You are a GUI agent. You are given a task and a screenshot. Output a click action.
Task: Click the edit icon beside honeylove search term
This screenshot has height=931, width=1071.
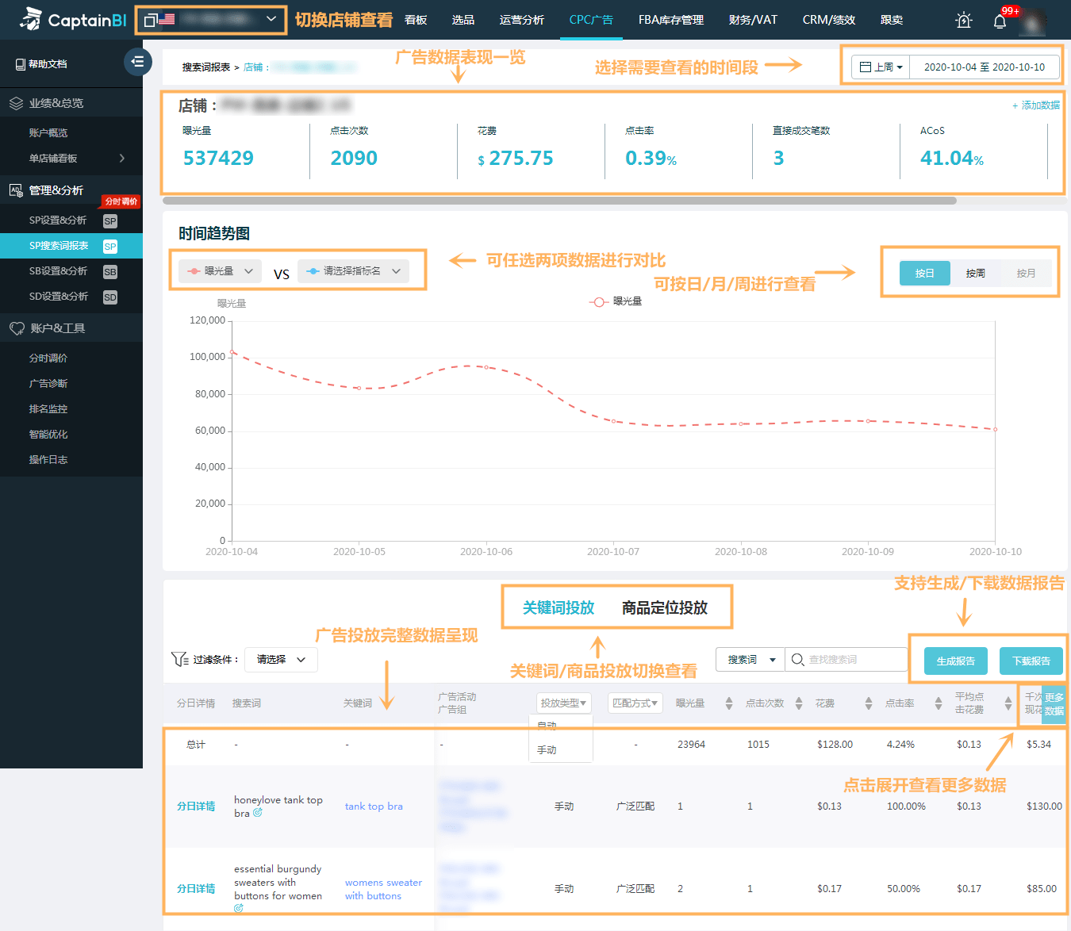pyautogui.click(x=258, y=813)
